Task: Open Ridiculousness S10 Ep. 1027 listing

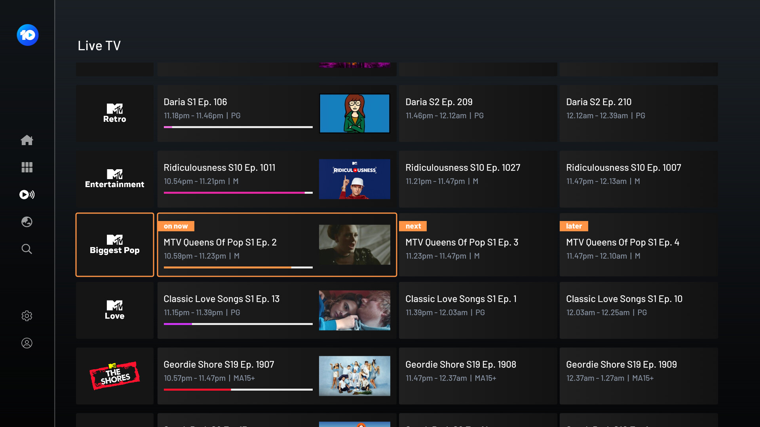Action: 478,179
